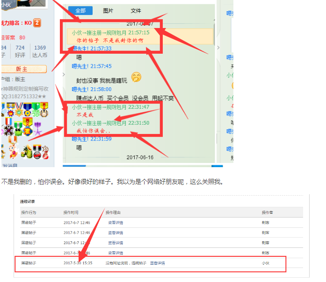This screenshot has height=282, width=326.
Task: Click the message 封也没事 我就是瞎玩
Action: [x=101, y=81]
